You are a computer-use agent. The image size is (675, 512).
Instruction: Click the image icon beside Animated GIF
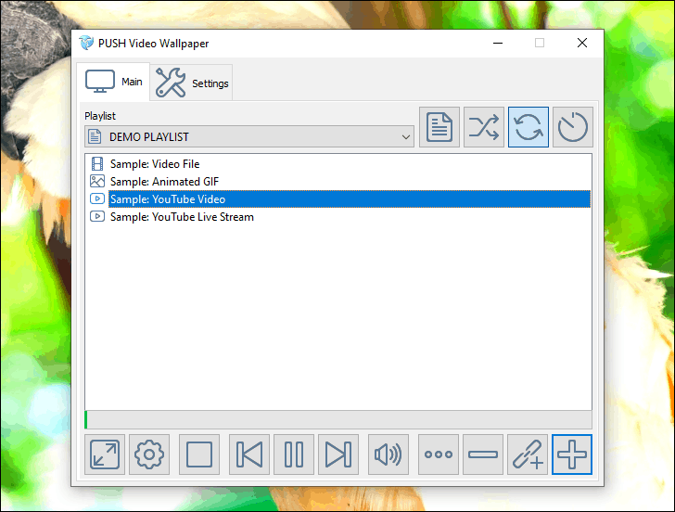(x=97, y=181)
